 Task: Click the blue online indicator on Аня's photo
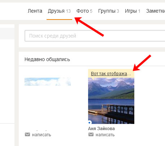coord(89,123)
